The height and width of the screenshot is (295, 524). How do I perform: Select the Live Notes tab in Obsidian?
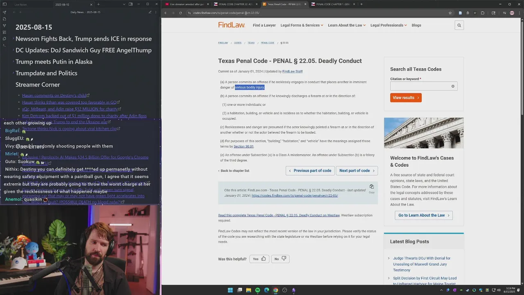tap(21, 5)
